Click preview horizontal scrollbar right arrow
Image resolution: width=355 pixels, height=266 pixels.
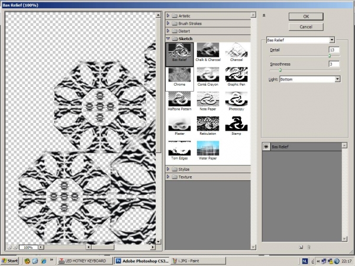click(153, 247)
